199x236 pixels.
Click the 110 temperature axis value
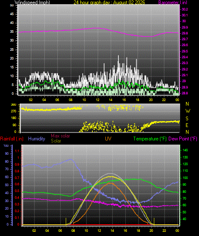click(185, 171)
